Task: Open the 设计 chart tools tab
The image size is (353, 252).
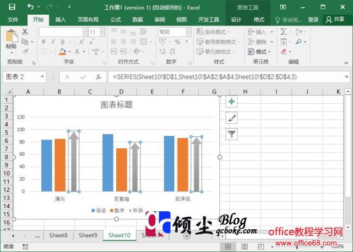Action: (236, 20)
